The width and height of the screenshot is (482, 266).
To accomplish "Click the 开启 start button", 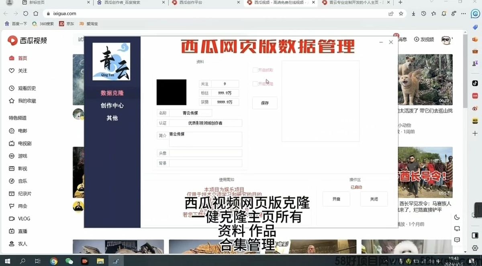I will pyautogui.click(x=336, y=199).
